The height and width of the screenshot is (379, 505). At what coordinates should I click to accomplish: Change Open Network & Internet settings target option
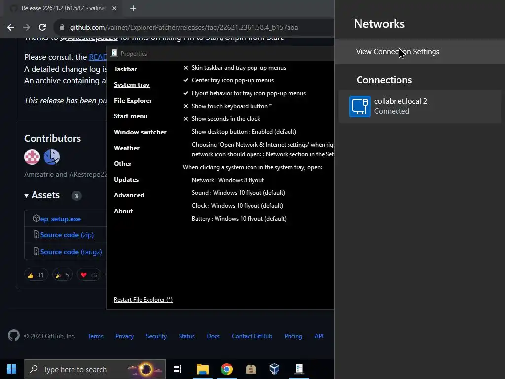(263, 150)
